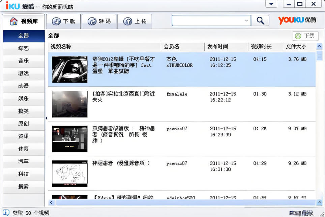
Task: Click the vertical scrollbar up arrow
Action: pos(319,46)
